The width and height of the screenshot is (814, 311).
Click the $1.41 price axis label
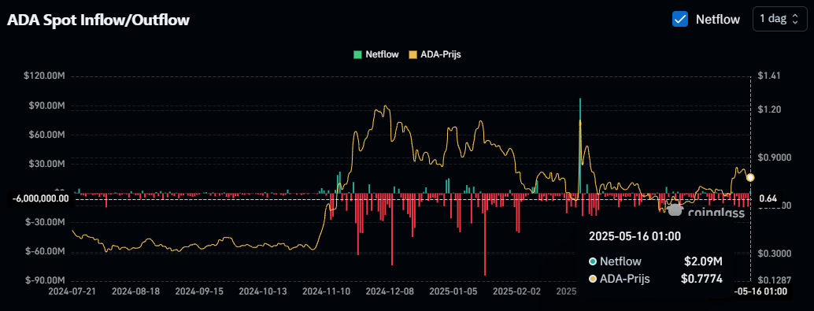click(769, 76)
